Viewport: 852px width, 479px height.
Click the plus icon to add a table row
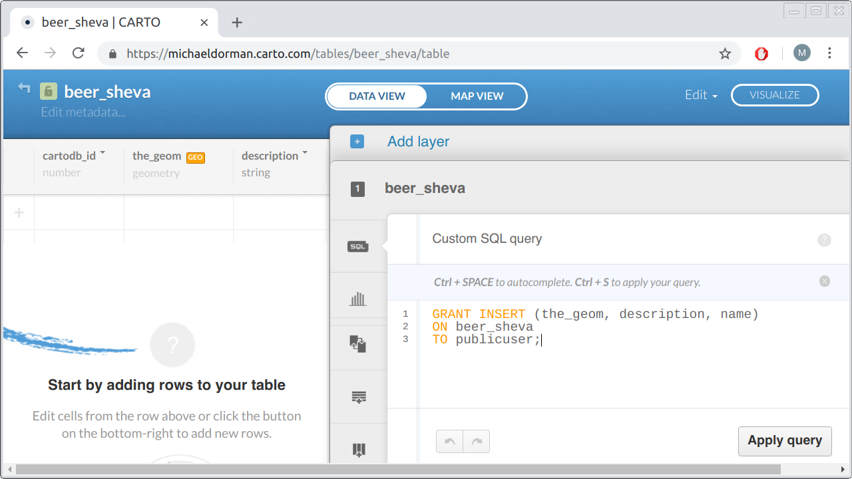tap(19, 212)
